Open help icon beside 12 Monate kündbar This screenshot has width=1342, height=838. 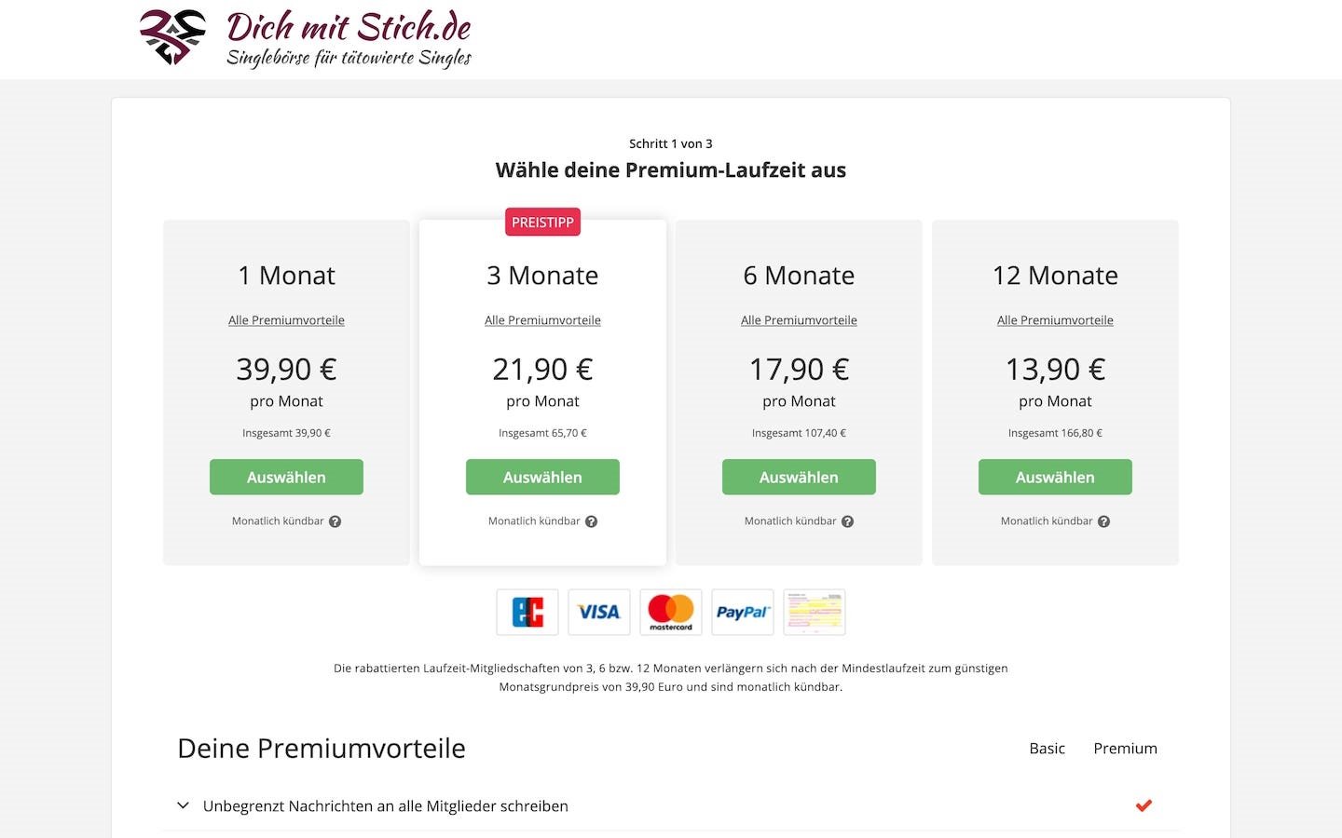(x=1103, y=521)
